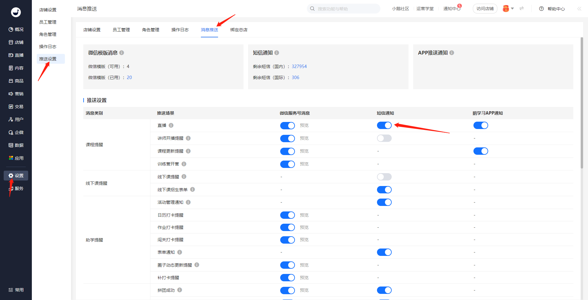Switch to the 绑定总店 tab
This screenshot has height=300, width=588.
point(239,30)
